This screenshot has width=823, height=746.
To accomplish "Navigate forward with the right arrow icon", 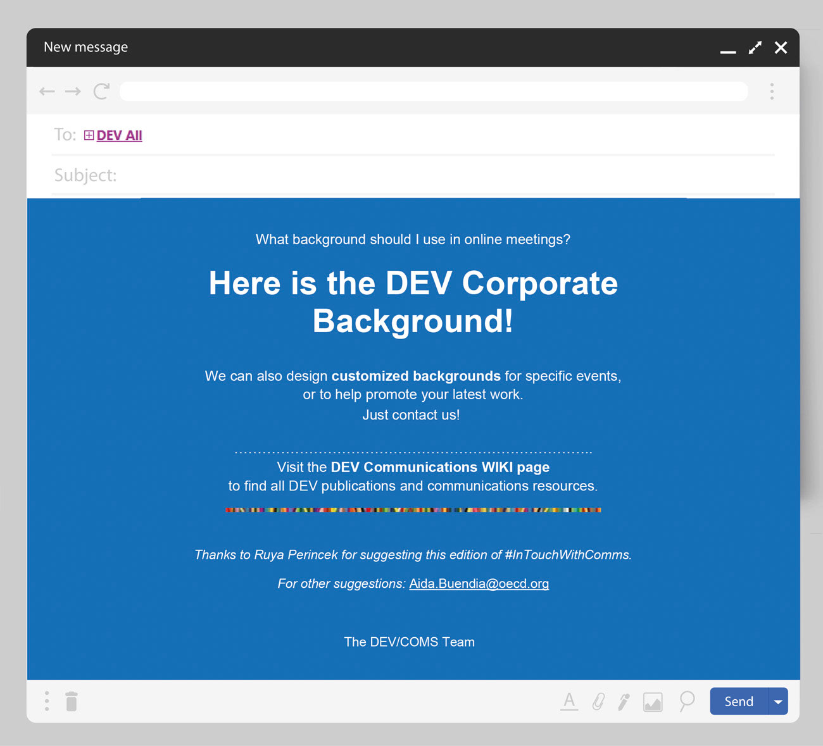I will (x=73, y=91).
